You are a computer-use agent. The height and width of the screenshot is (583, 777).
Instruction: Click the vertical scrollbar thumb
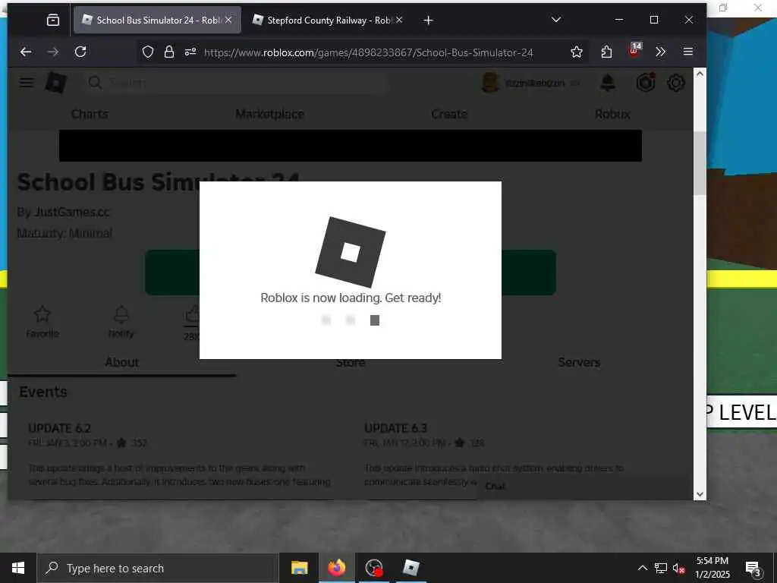[x=700, y=163]
